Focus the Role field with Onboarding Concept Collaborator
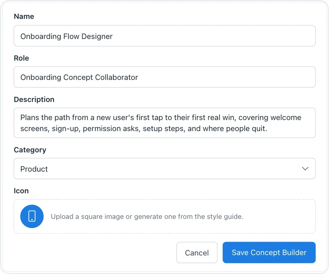 [x=164, y=77]
